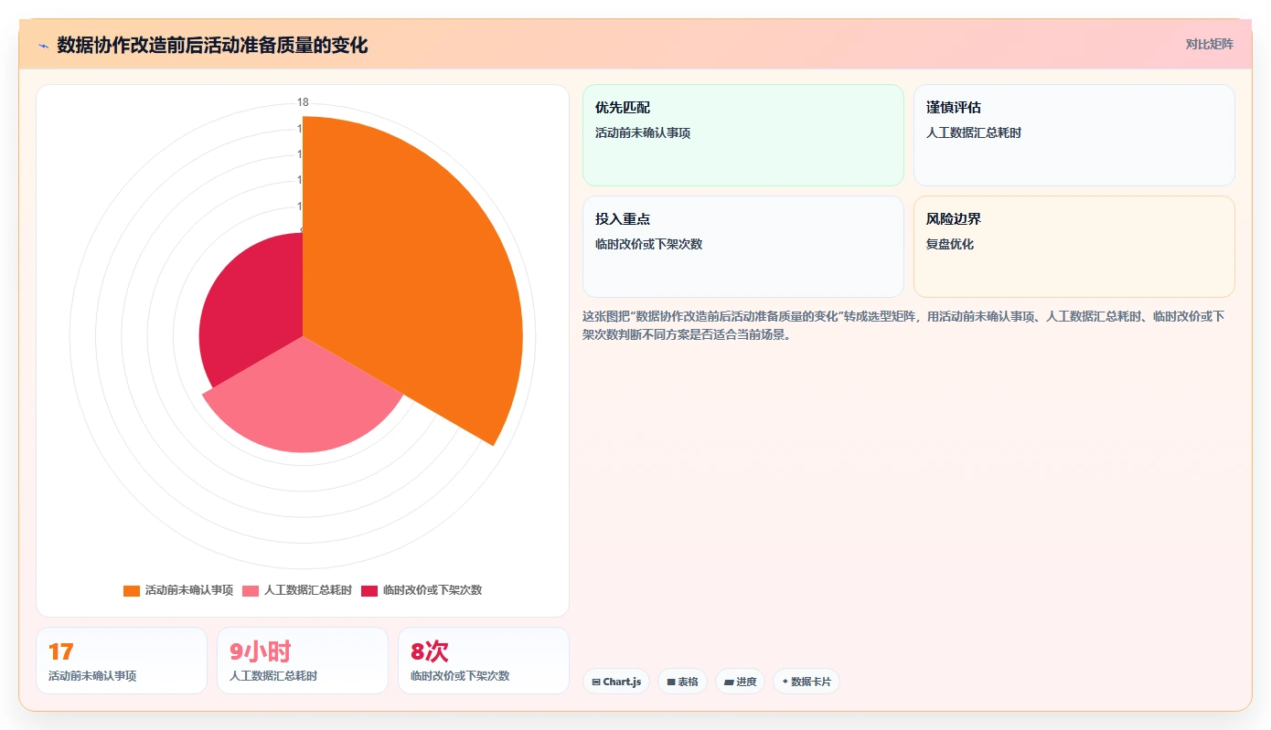The width and height of the screenshot is (1271, 730).
Task: Toggle the 人工数据汇总耗时 legend entry
Action: [x=297, y=590]
